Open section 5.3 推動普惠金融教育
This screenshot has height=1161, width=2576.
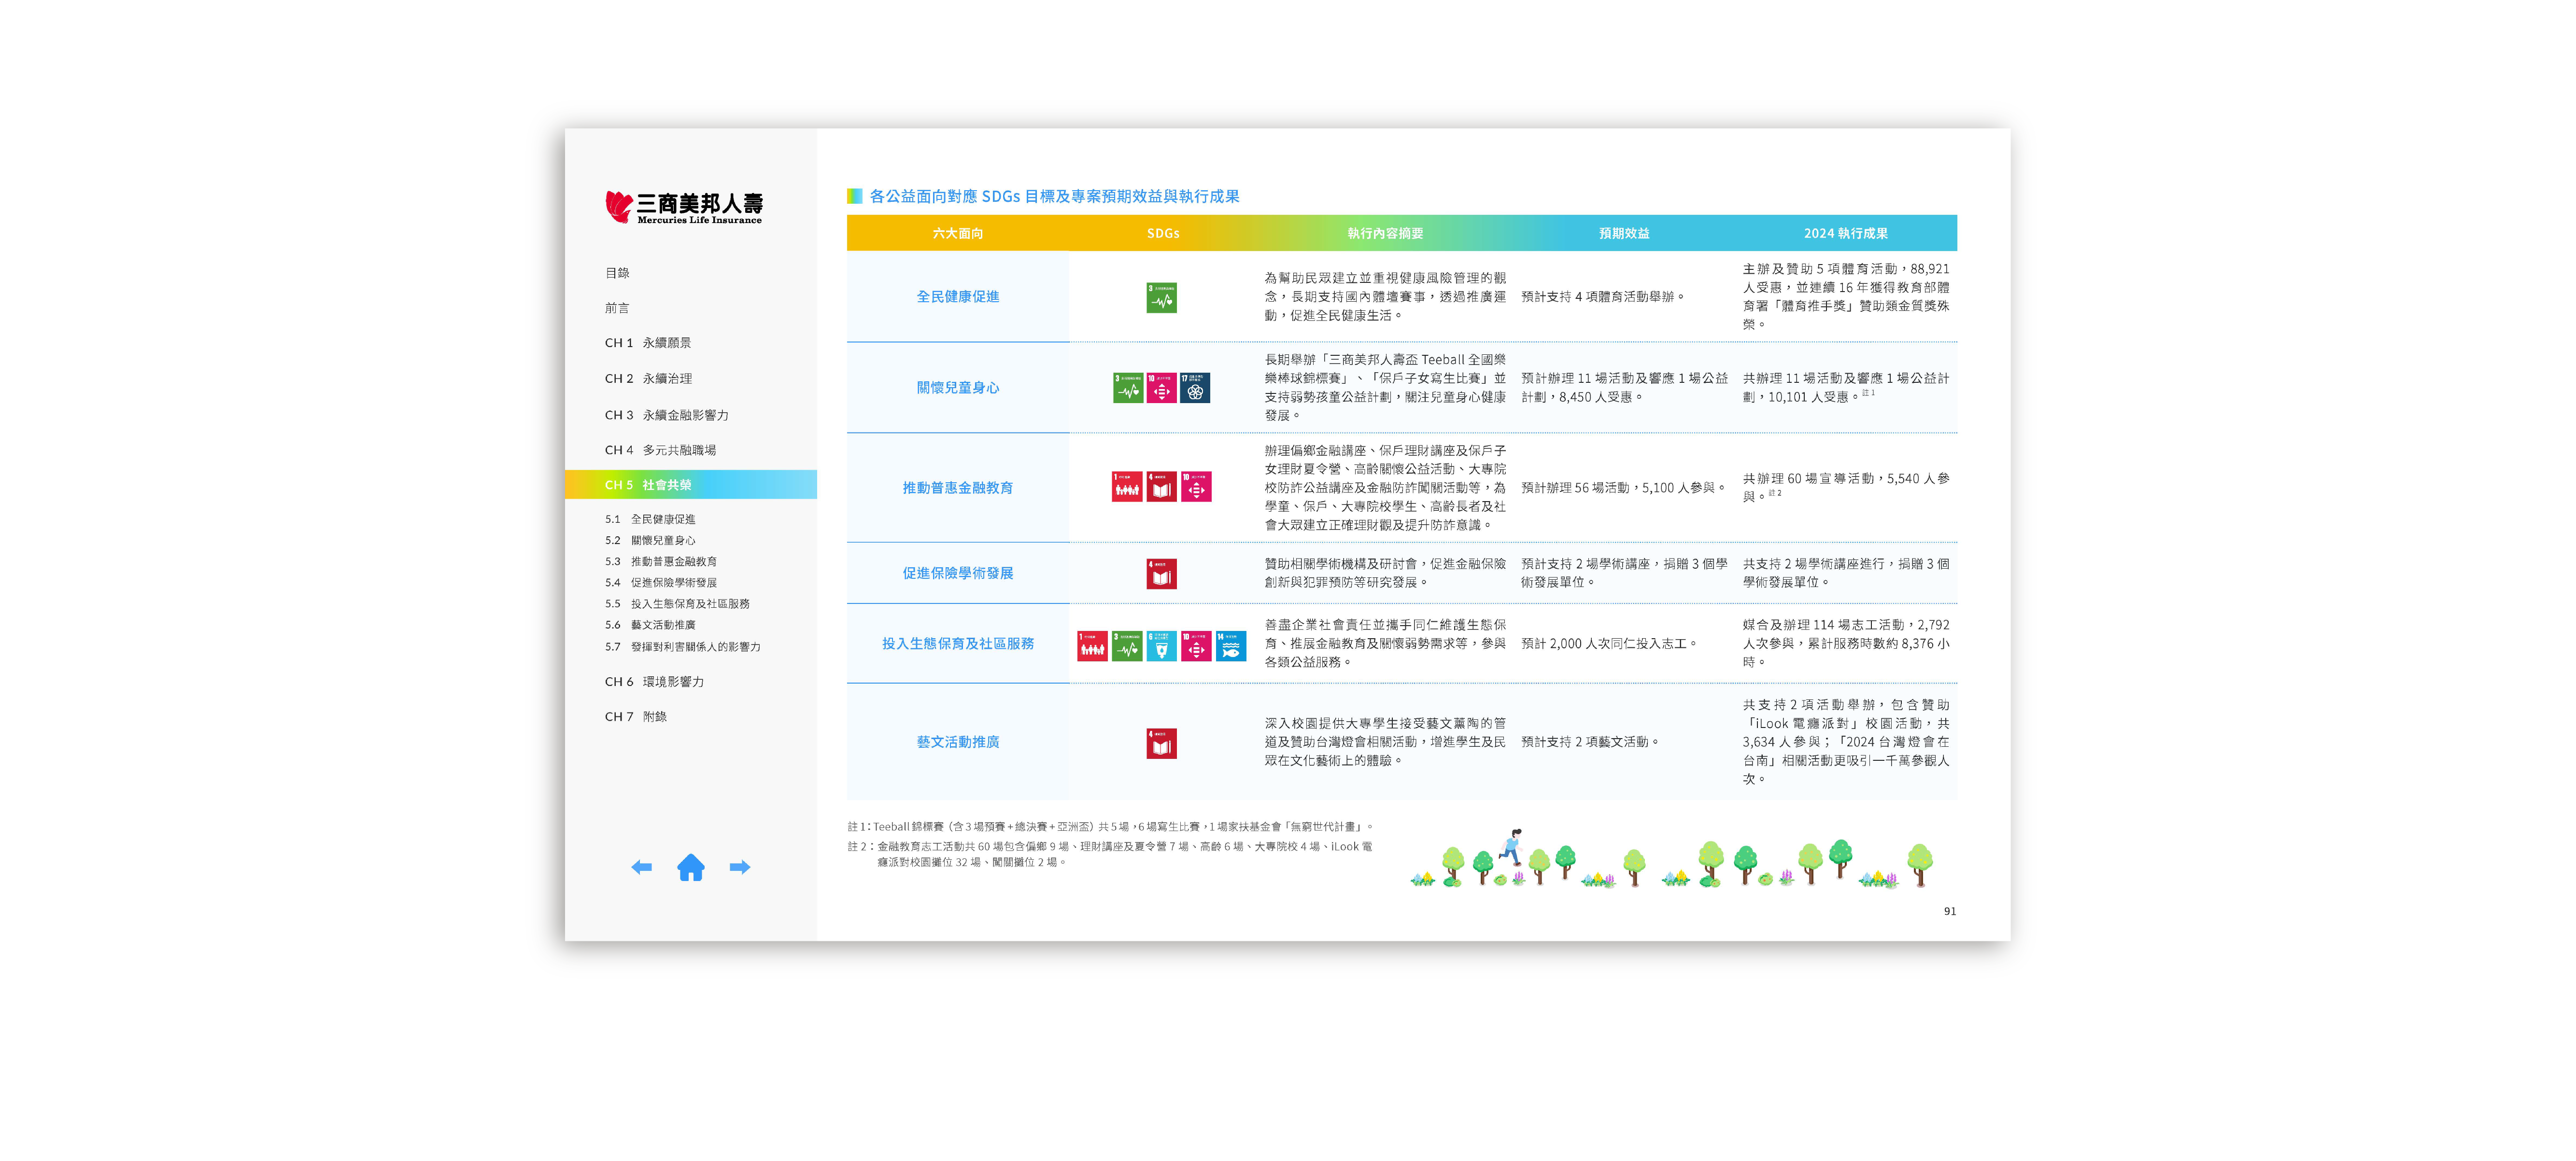click(661, 561)
